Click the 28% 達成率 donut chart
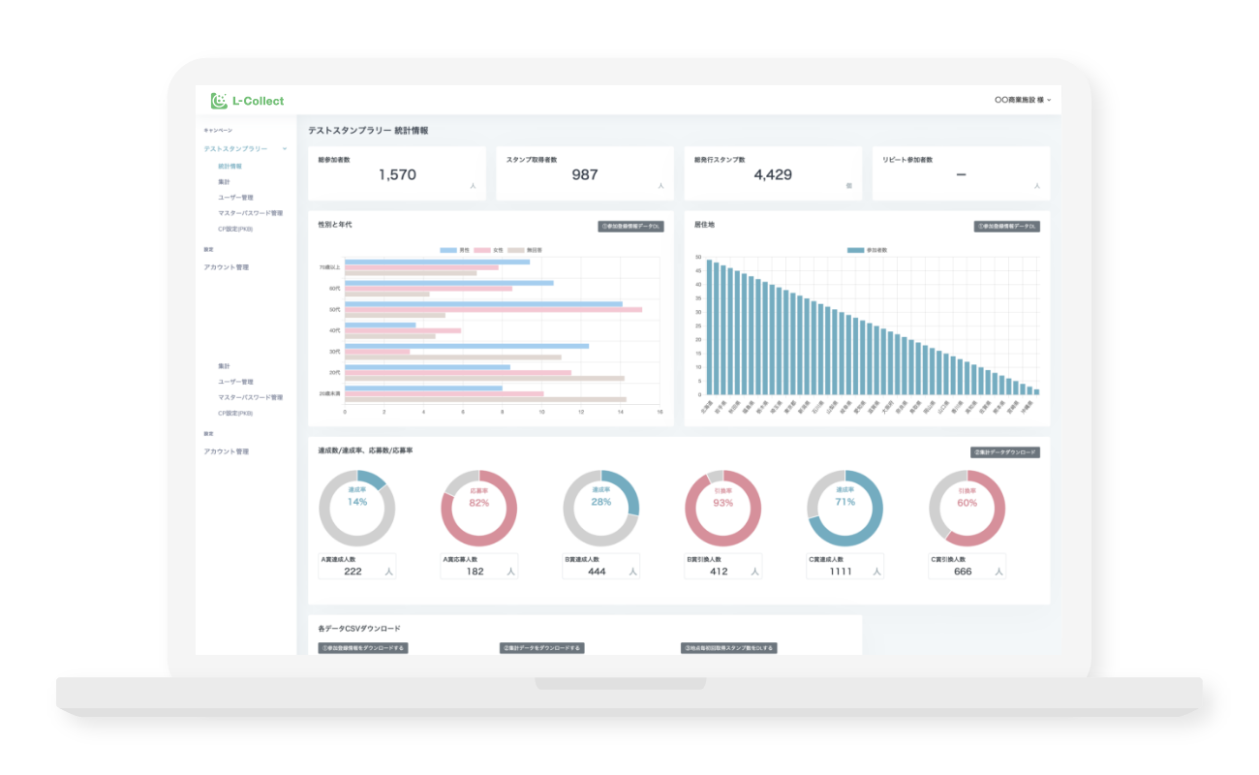 pyautogui.click(x=601, y=509)
